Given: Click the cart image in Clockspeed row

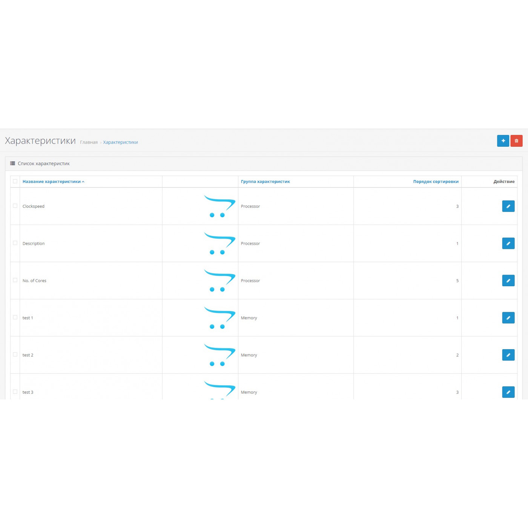Looking at the screenshot, I should (219, 206).
